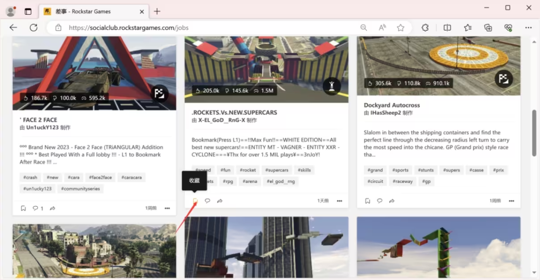Open zoom control in address bar
The height and width of the screenshot is (280, 540).
point(363,27)
